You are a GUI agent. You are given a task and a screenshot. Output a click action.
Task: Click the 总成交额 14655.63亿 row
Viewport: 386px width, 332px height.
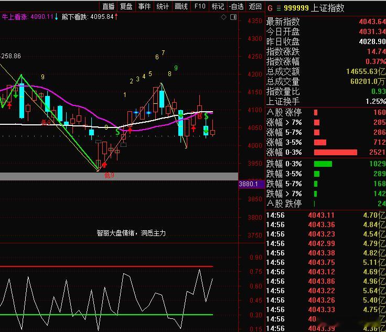click(x=326, y=71)
